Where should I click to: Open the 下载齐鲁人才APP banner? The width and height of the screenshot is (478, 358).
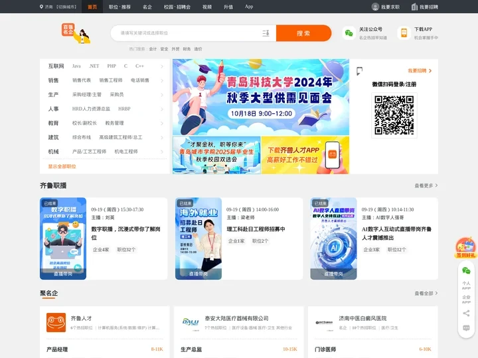click(x=305, y=155)
